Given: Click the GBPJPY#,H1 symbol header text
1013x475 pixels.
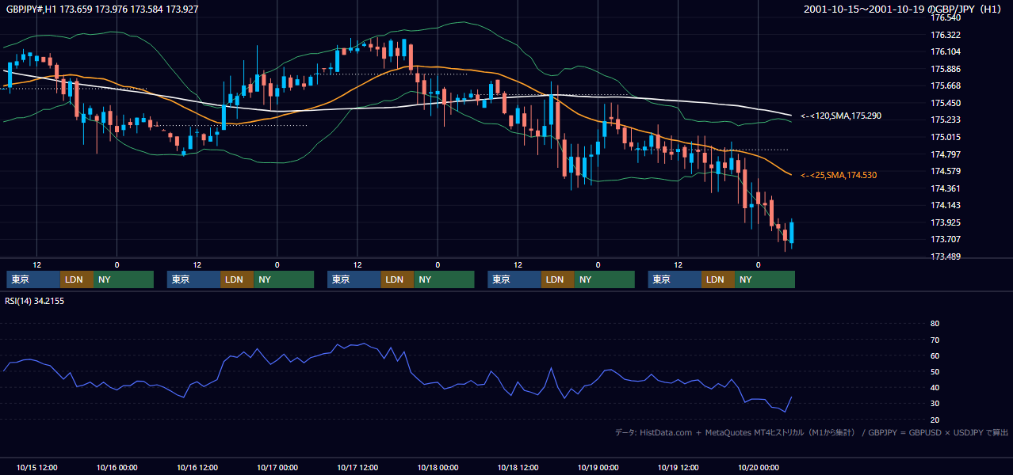Looking at the screenshot, I should point(101,9).
